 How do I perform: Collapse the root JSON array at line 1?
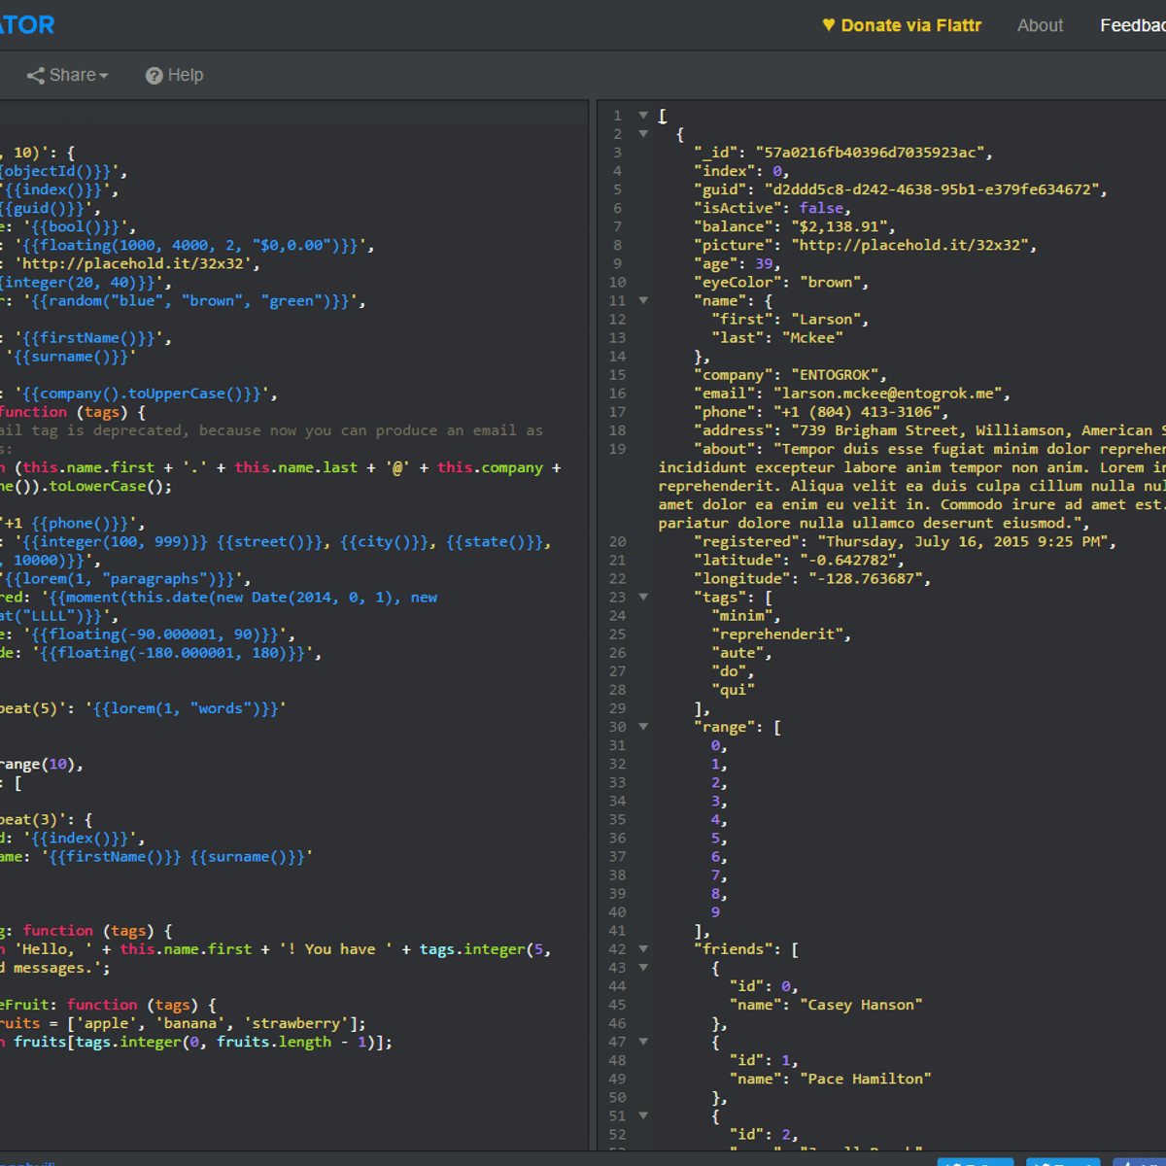coord(643,115)
